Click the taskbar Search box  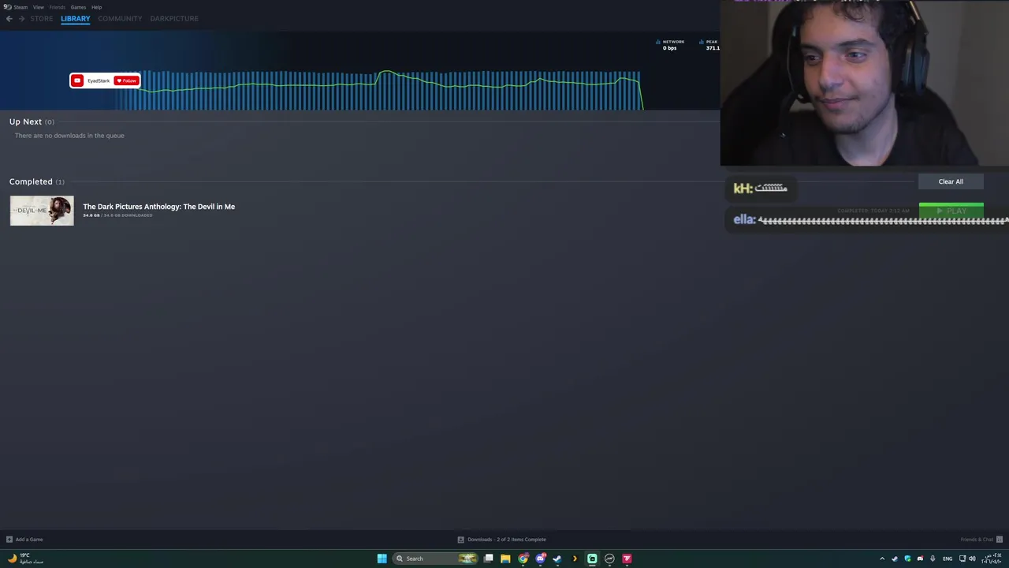436,559
